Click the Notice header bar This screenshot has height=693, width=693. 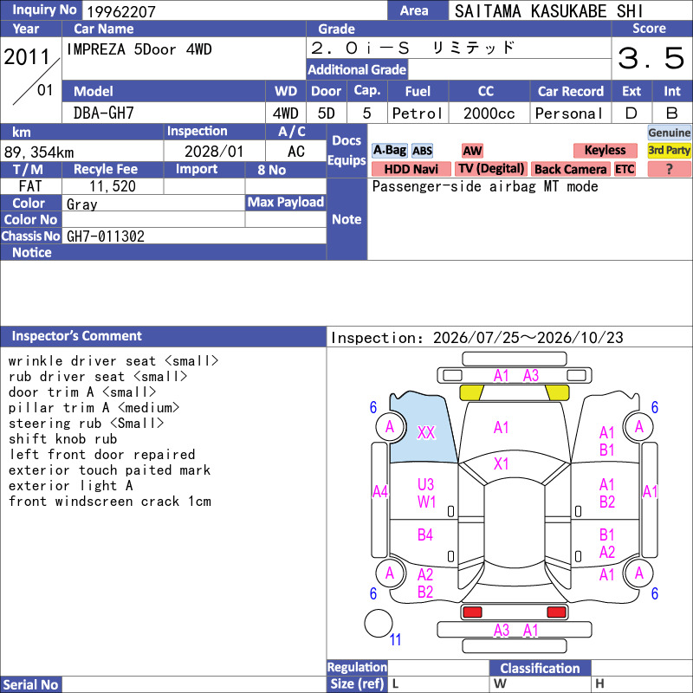[163, 252]
